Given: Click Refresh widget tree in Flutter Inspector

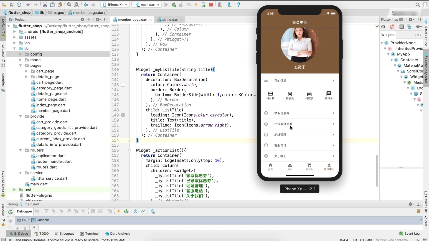Looking at the screenshot, I should pos(392,27).
